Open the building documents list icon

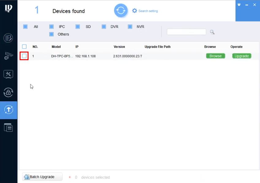(x=8, y=127)
